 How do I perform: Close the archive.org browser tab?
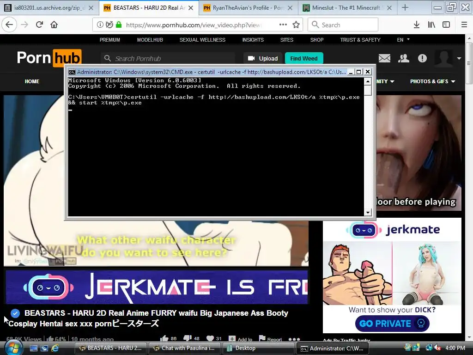(x=91, y=8)
